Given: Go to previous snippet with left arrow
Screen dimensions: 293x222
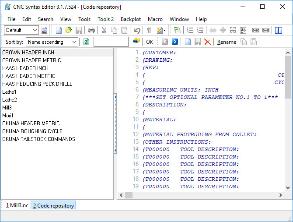Looking at the screenshot, I should pyautogui.click(x=164, y=42).
